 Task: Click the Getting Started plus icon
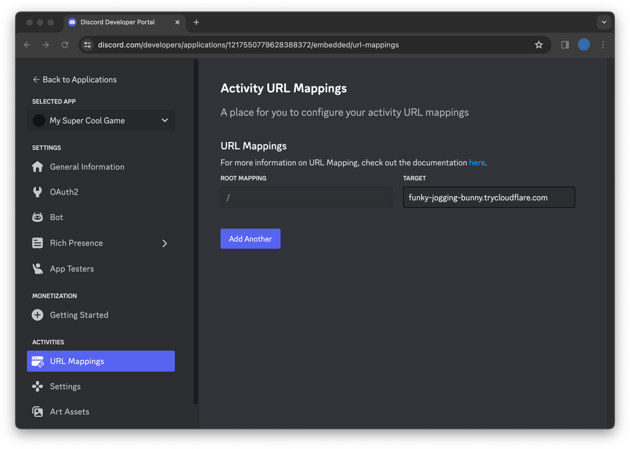pyautogui.click(x=37, y=315)
